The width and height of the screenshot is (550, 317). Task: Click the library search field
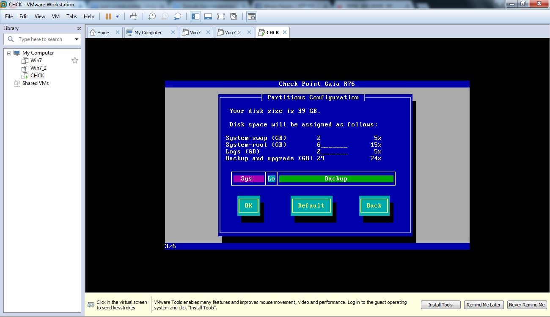pyautogui.click(x=42, y=39)
